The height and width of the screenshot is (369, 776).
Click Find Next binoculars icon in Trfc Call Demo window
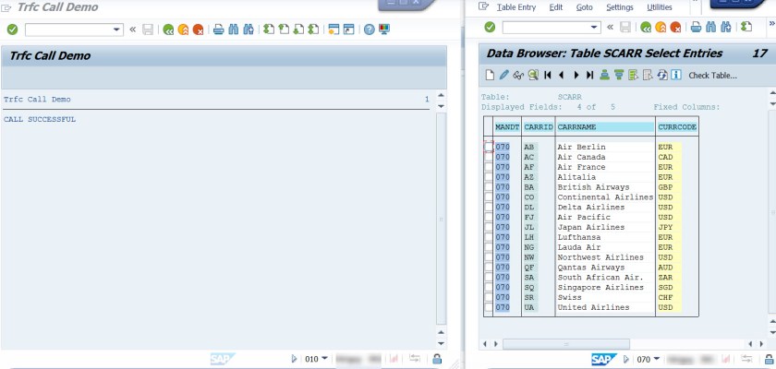(249, 30)
